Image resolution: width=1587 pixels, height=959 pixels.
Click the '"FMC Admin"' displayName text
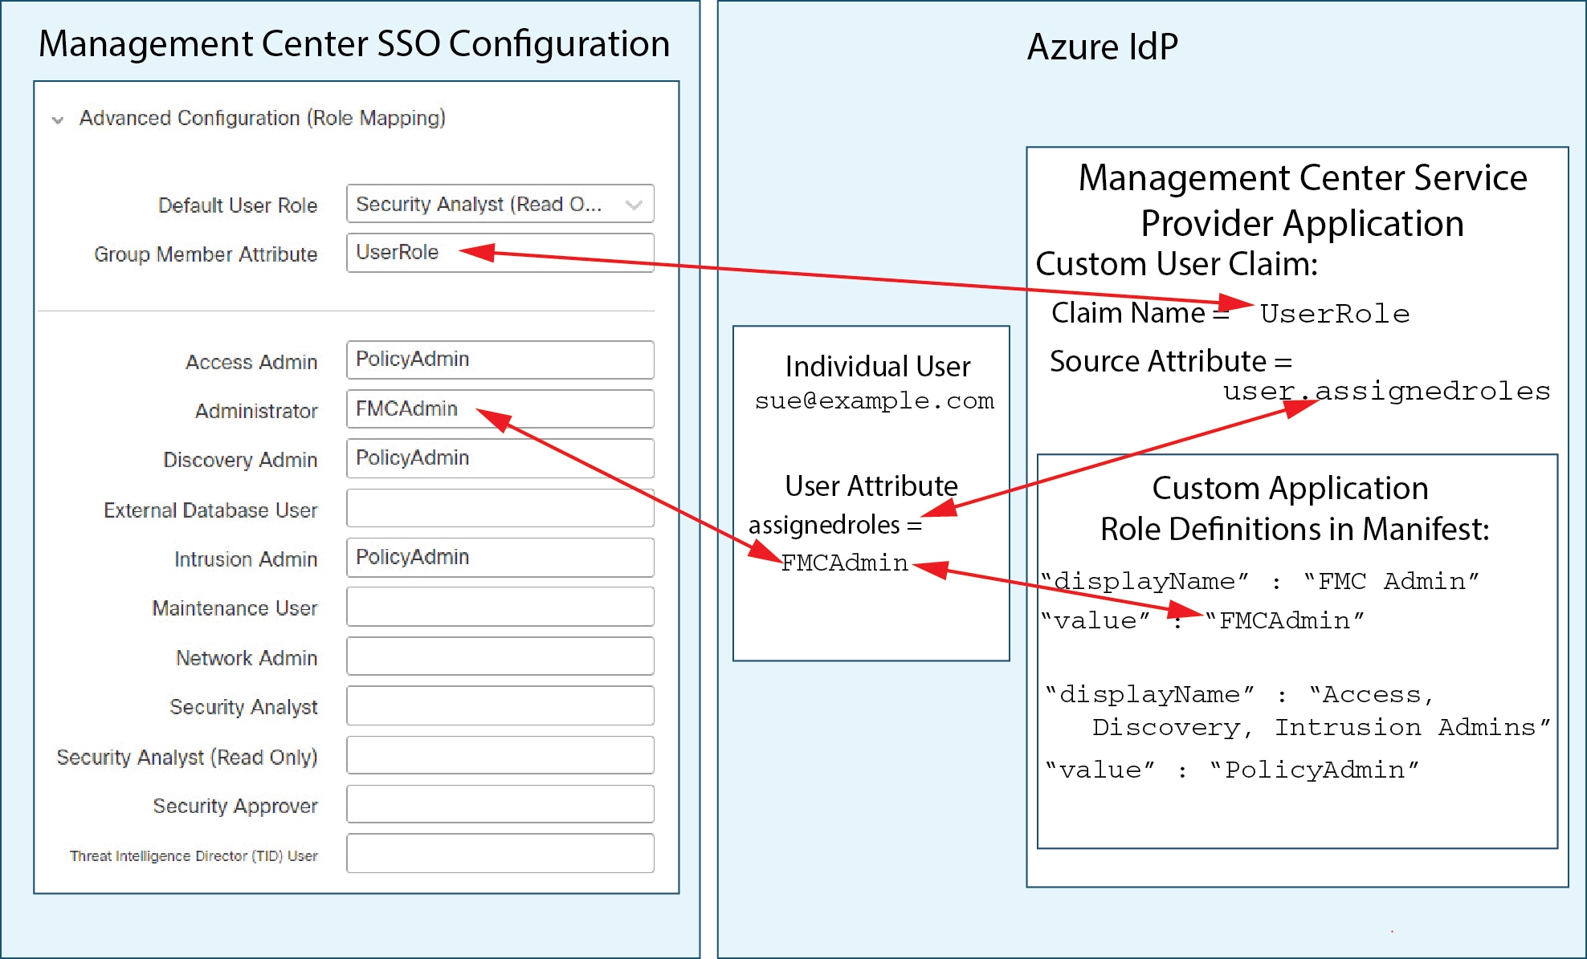[x=1391, y=580]
